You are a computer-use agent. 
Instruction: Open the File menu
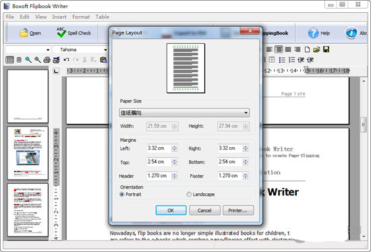pyautogui.click(x=9, y=17)
